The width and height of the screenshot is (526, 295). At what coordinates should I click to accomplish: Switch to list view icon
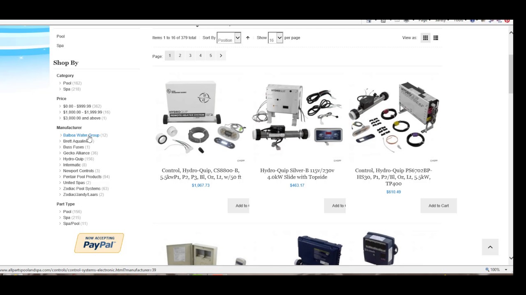tap(436, 38)
